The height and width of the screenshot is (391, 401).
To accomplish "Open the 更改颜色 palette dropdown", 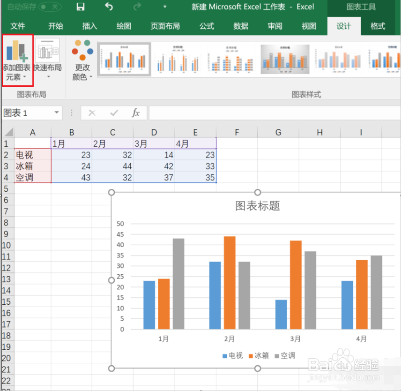I will 82,60.
